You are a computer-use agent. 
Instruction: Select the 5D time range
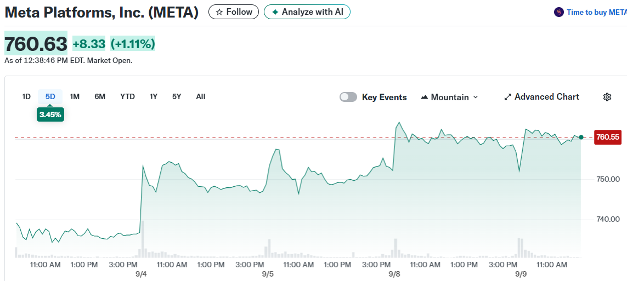click(50, 96)
